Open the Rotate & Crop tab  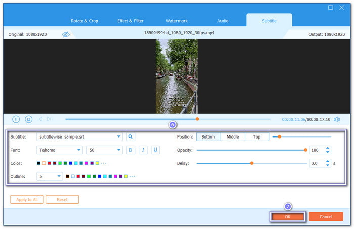click(84, 21)
